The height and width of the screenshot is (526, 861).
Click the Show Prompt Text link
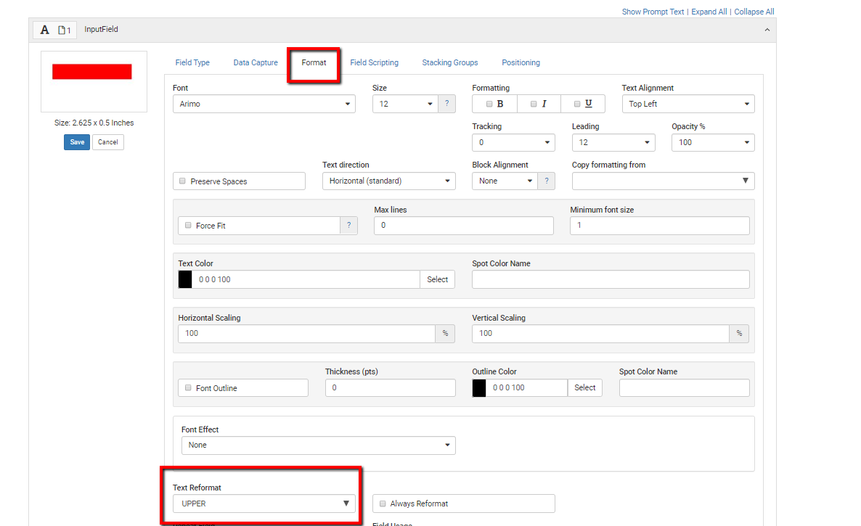(653, 12)
